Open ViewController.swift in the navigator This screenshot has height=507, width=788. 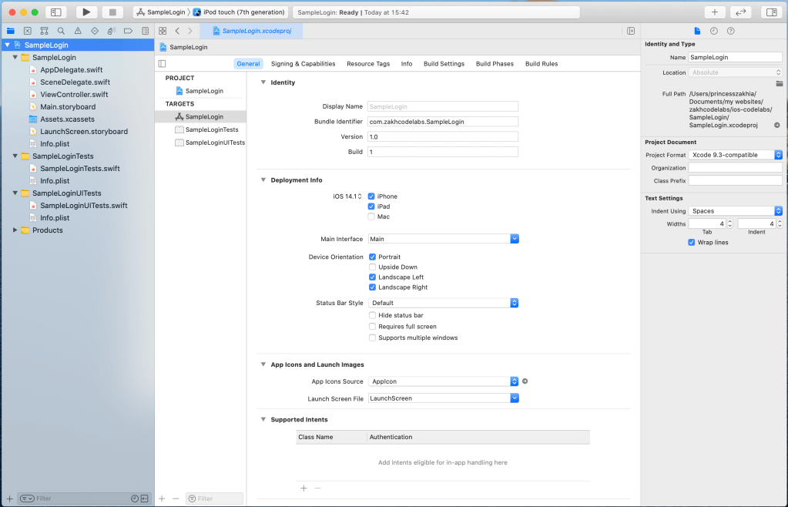pos(74,94)
